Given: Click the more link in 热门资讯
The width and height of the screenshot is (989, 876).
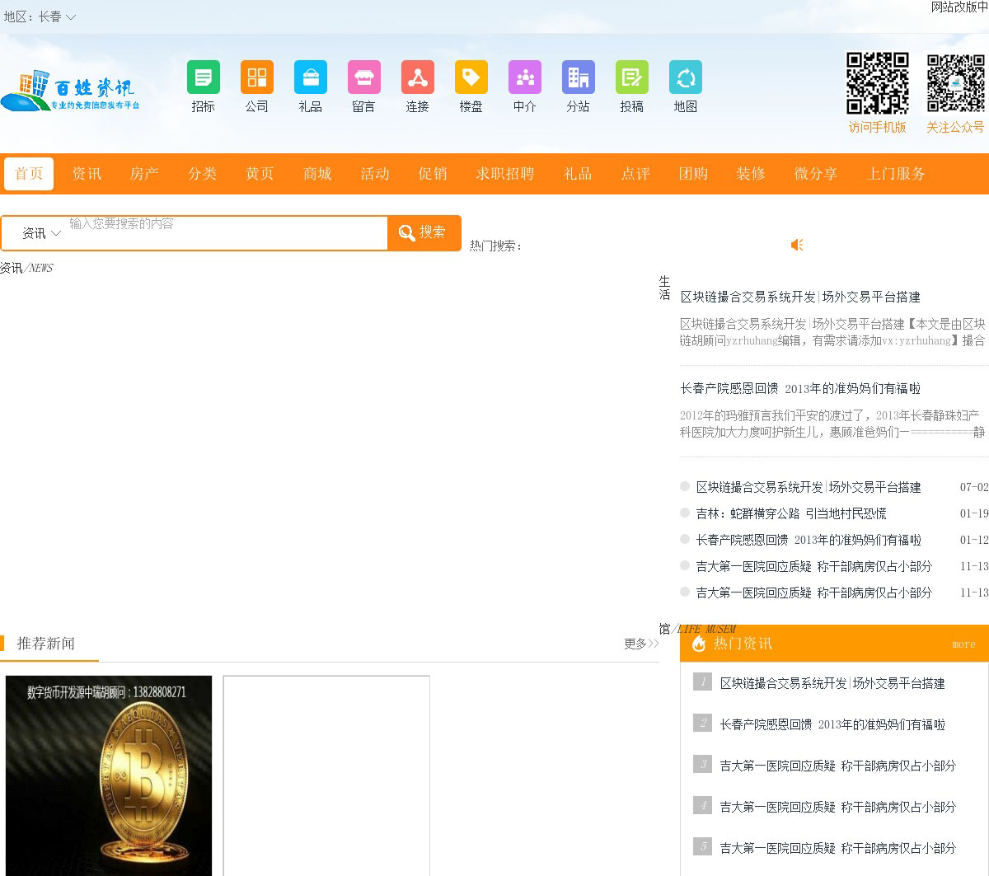Looking at the screenshot, I should [963, 644].
